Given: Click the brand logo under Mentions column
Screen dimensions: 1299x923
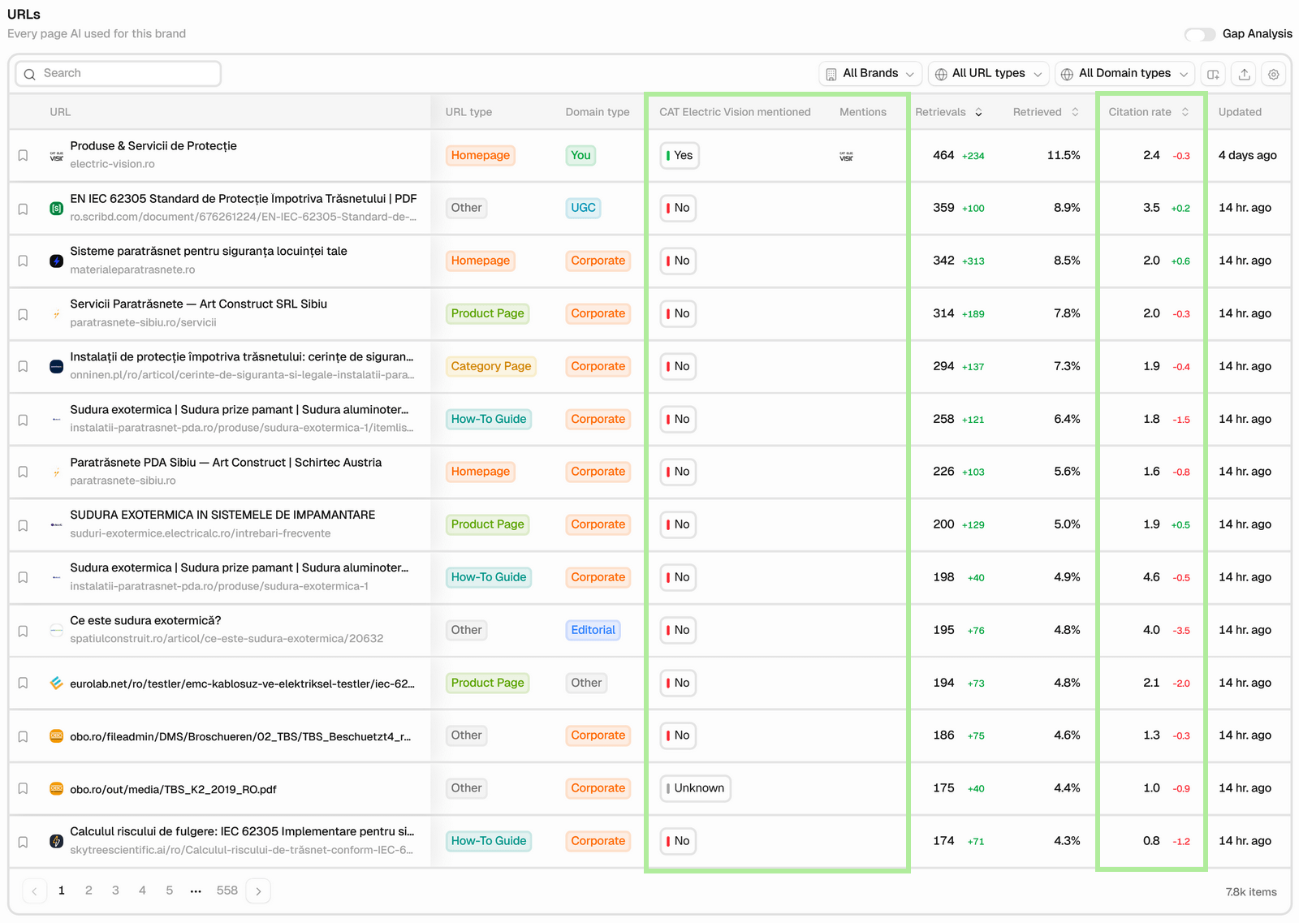Looking at the screenshot, I should (x=846, y=156).
